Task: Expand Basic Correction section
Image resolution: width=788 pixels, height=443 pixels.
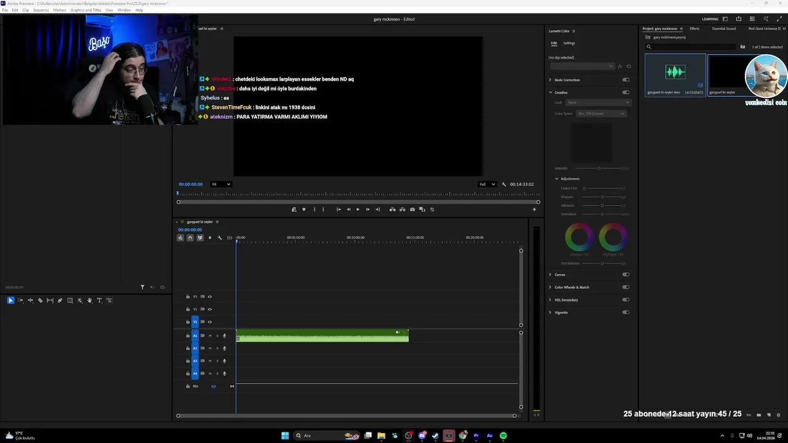Action: (550, 80)
